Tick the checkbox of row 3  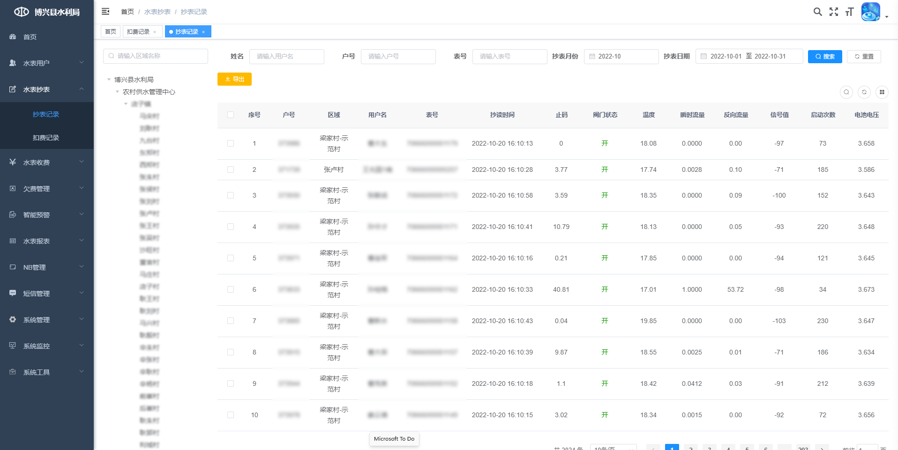coord(230,195)
